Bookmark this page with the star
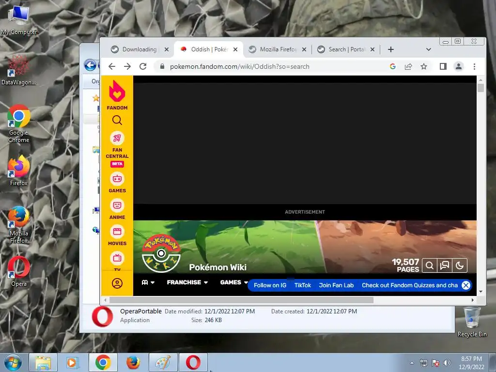 point(423,66)
